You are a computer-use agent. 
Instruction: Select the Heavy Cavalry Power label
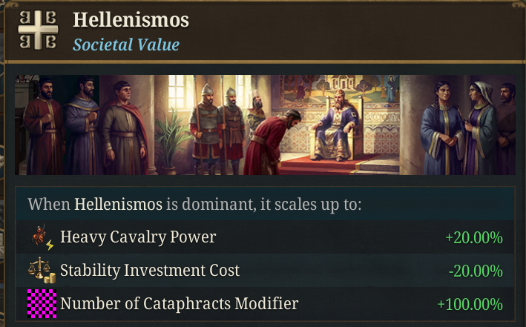[138, 238]
